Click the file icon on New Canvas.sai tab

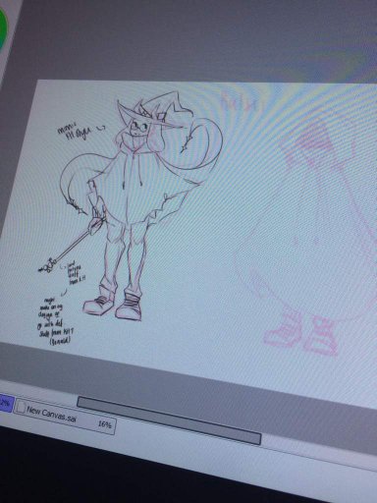click(x=21, y=407)
